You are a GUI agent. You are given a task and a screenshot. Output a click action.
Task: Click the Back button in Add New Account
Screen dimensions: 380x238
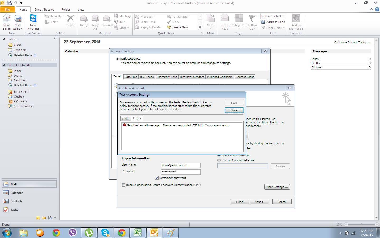click(x=240, y=202)
